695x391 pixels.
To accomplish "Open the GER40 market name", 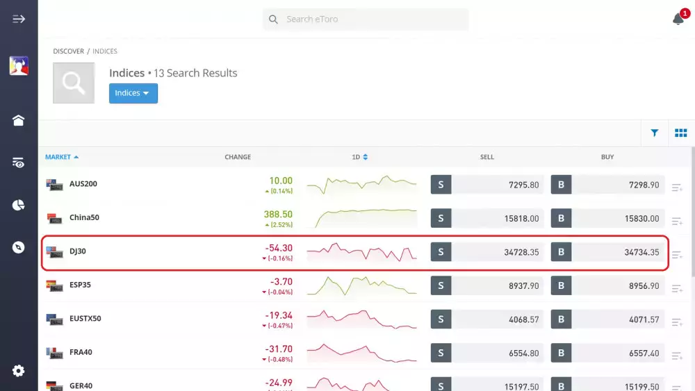I will tap(81, 385).
